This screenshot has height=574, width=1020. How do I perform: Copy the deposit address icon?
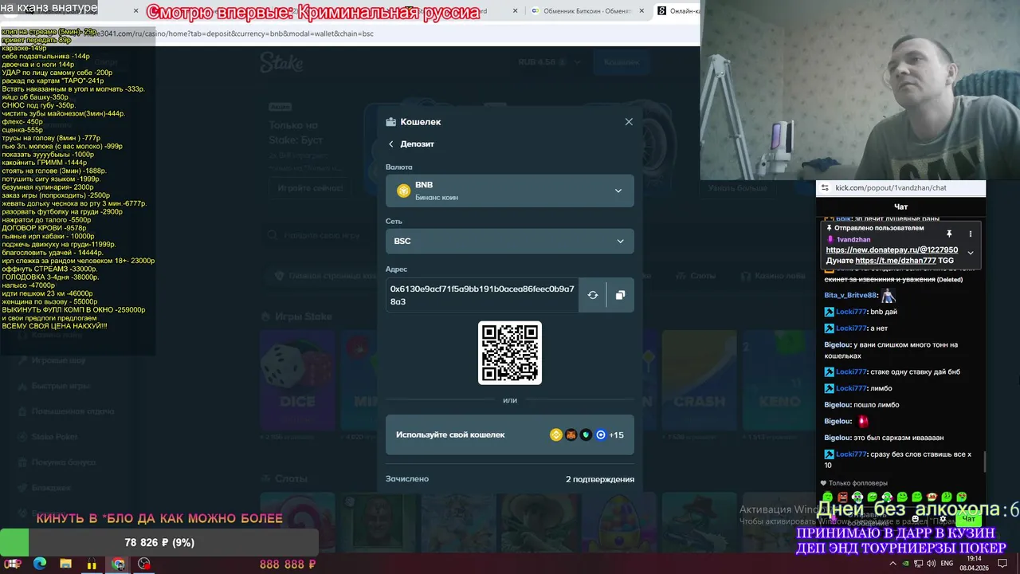coord(620,295)
